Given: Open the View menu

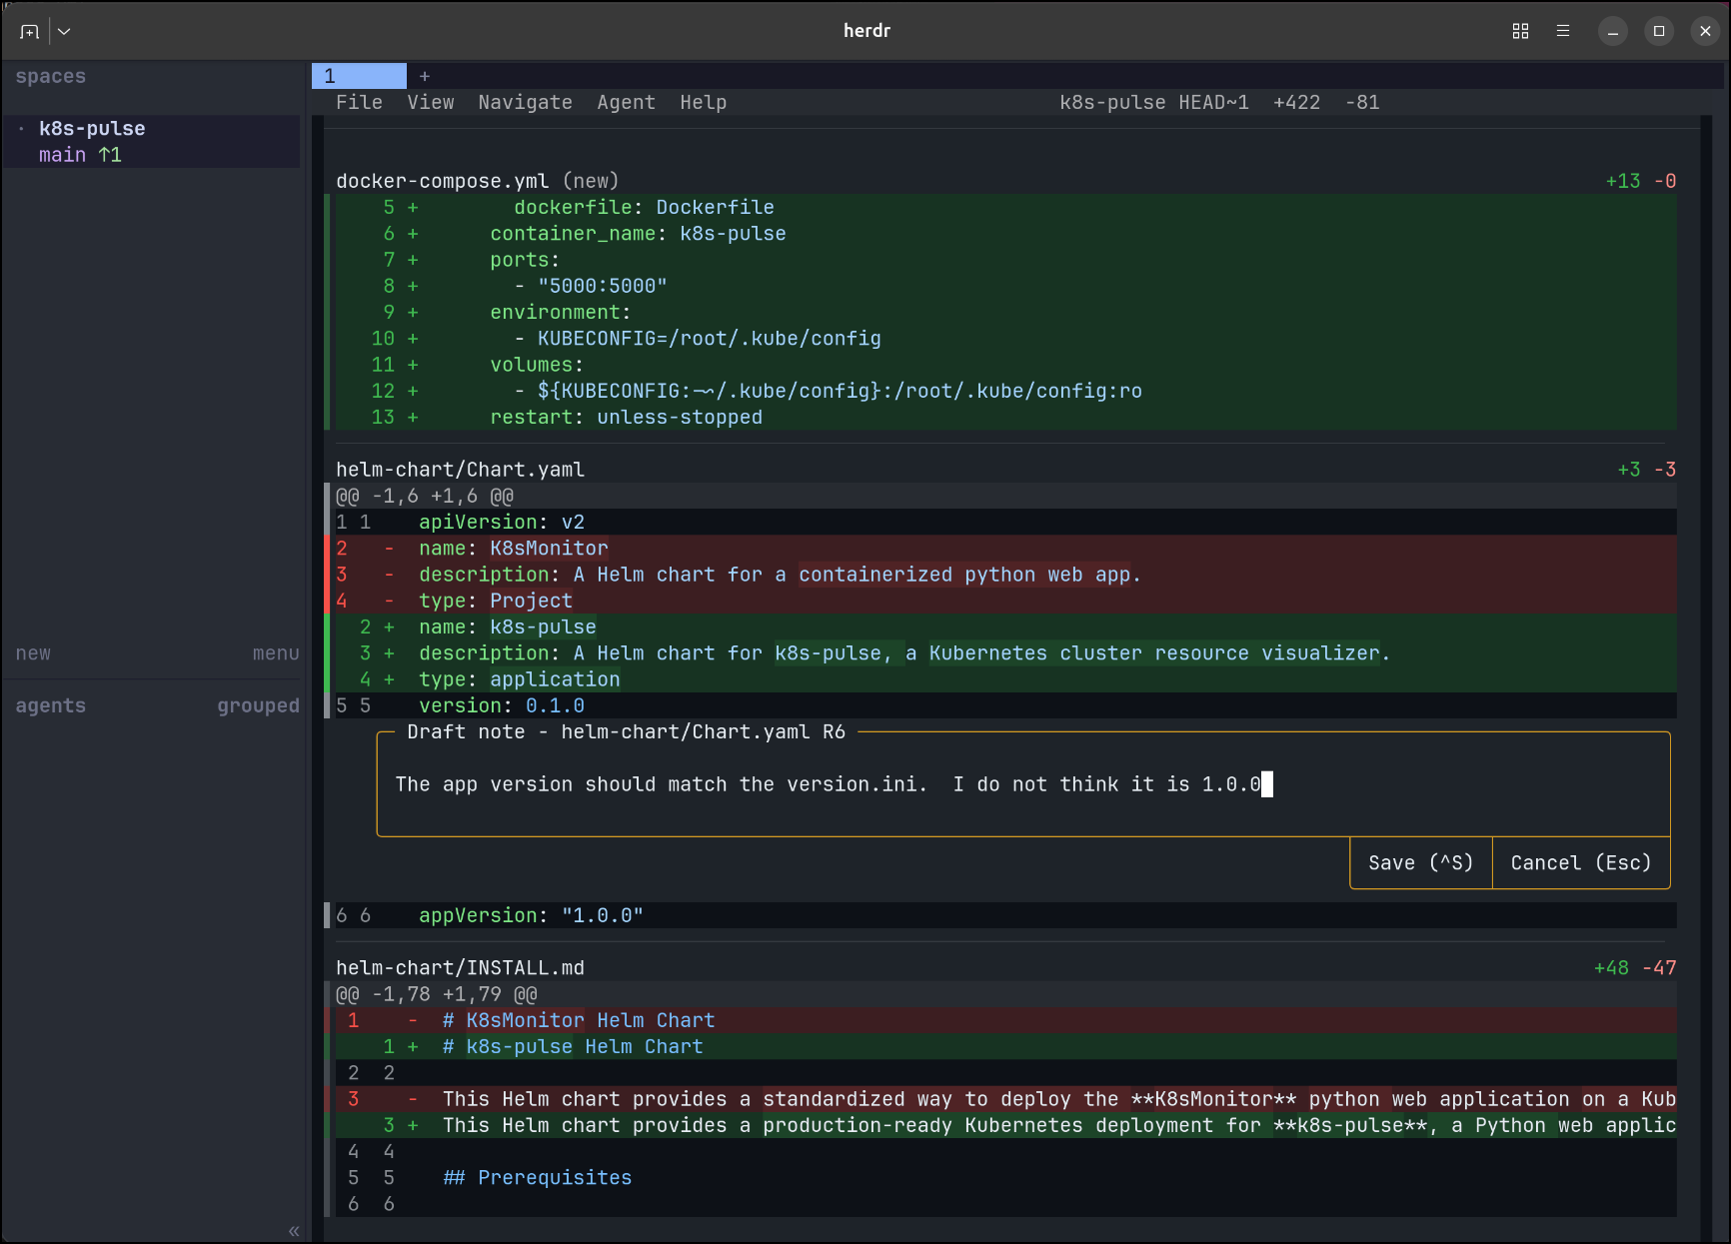Looking at the screenshot, I should [430, 102].
